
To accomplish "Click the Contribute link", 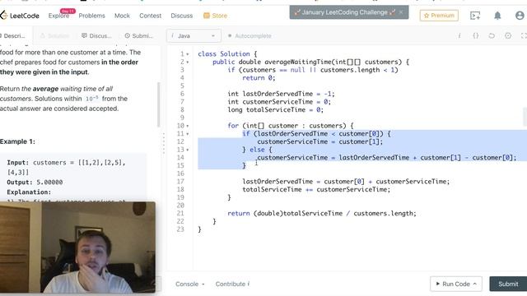I will click(232, 284).
